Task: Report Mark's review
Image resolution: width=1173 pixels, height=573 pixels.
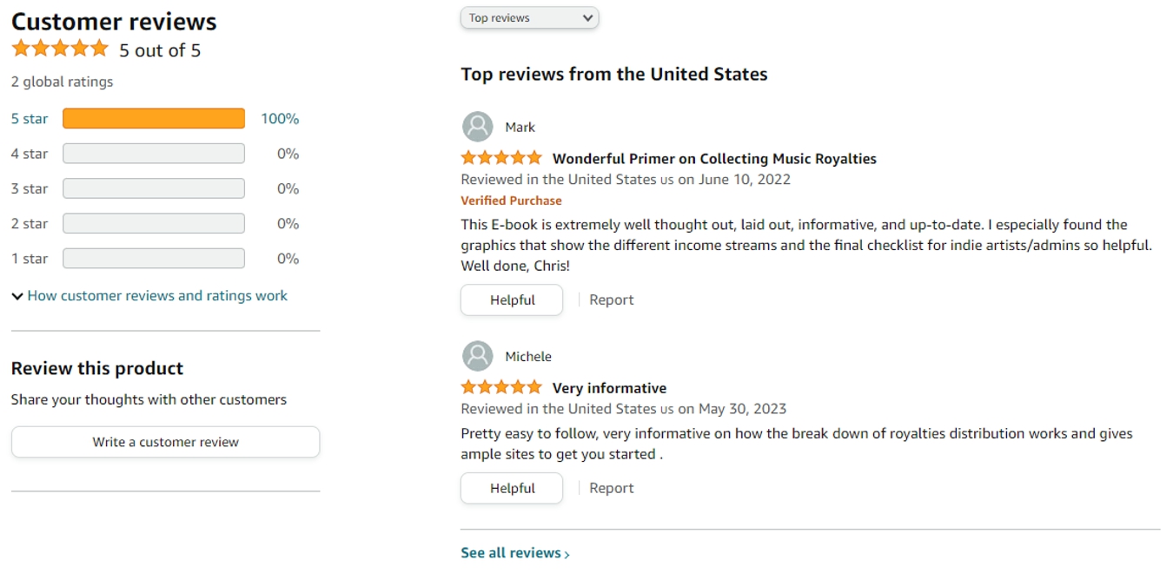Action: [611, 300]
